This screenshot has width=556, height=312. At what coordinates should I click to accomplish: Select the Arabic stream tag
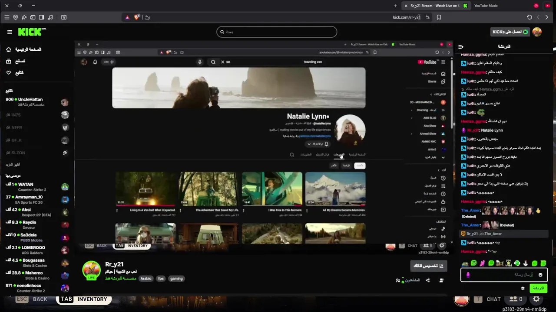(x=146, y=279)
